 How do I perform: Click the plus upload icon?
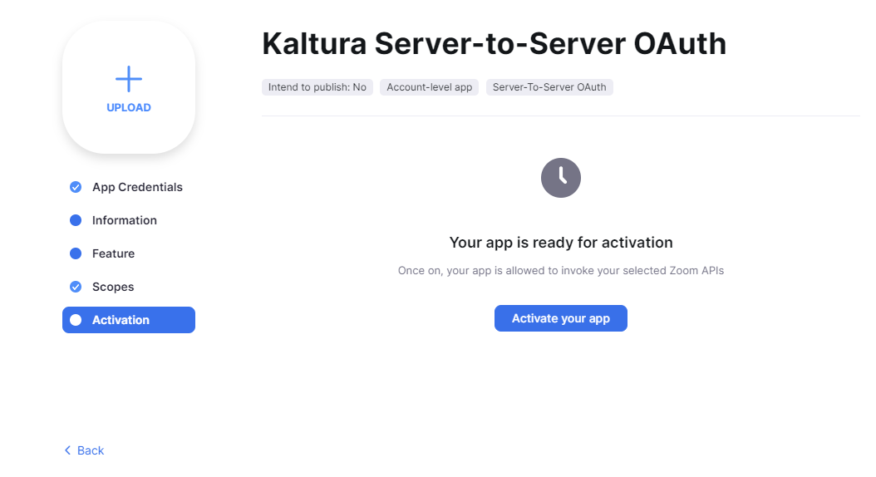(x=129, y=79)
